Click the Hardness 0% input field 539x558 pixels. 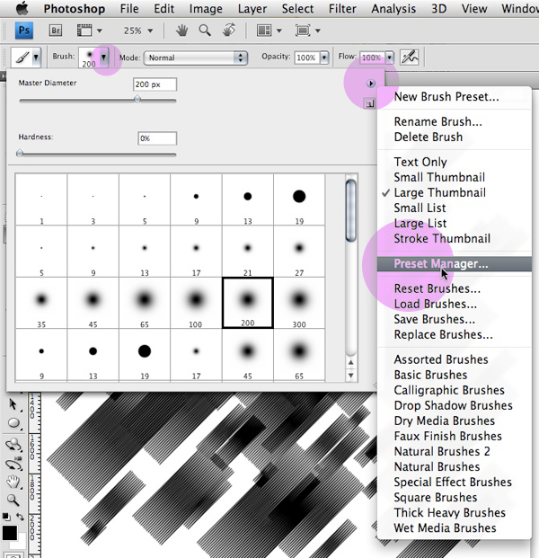point(157,138)
